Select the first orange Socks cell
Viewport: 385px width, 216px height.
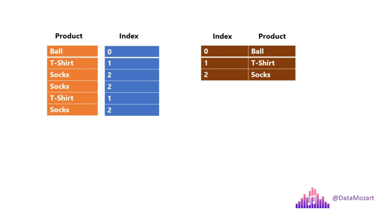coord(72,75)
